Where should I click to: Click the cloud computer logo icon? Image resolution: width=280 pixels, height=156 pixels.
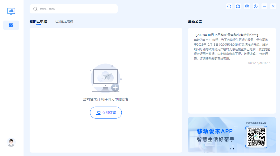11,11
